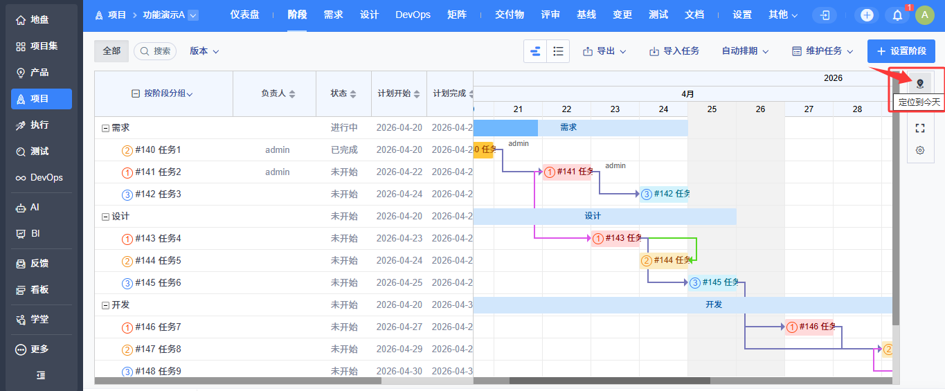This screenshot has height=391, width=945.
Task: Open the DevOps tab in top nav
Action: coord(413,15)
